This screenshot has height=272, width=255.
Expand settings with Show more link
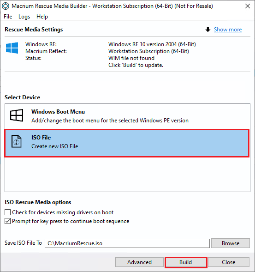tap(228, 30)
